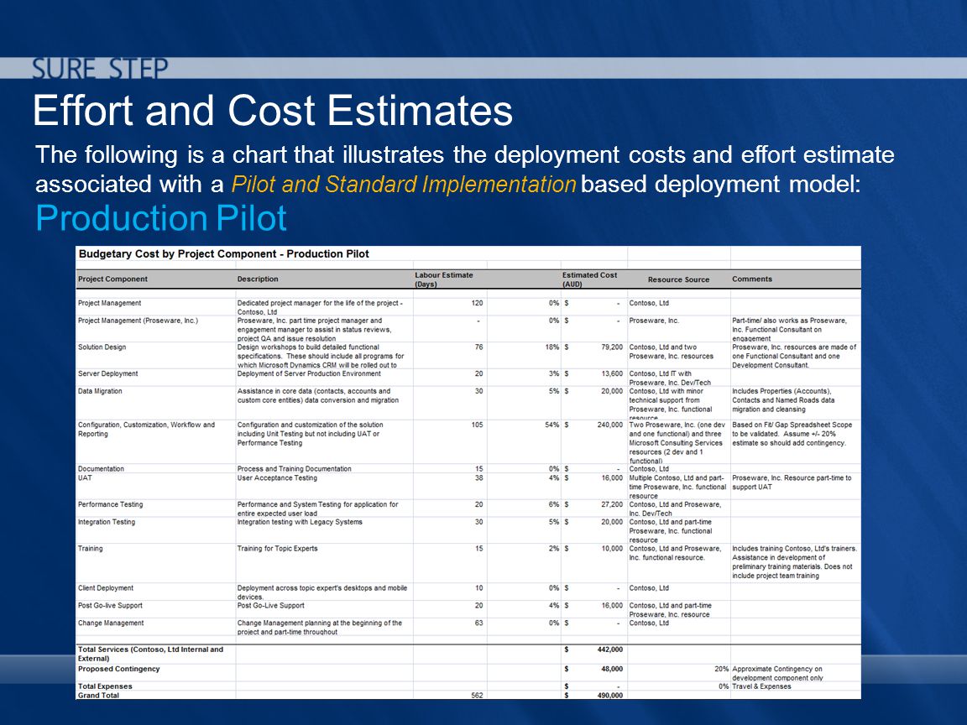Select 'Process and Training Documentation' description
This screenshot has height=725, width=967.
point(294,468)
